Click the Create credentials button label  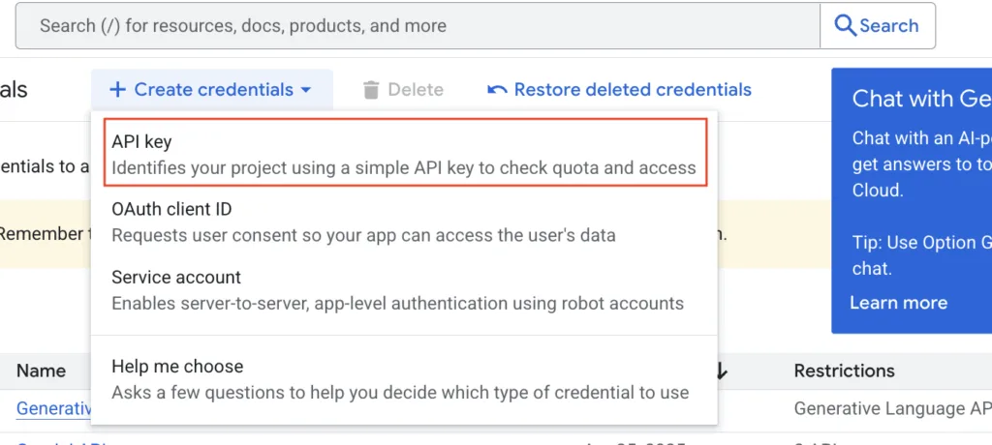(x=213, y=90)
